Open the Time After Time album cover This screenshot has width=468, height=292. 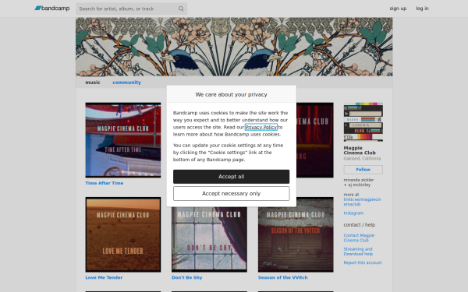[123, 140]
